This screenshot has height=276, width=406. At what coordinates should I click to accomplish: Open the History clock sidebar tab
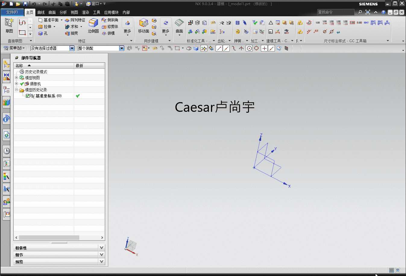(6, 151)
